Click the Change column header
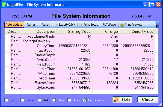The image size is (163, 107). tap(106, 31)
